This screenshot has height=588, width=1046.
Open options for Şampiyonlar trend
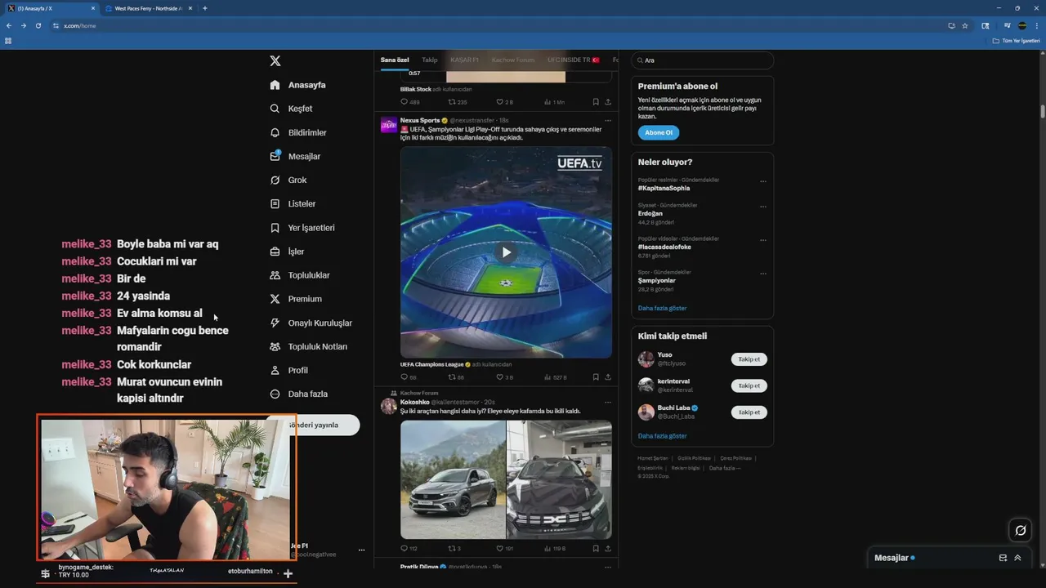click(x=763, y=274)
